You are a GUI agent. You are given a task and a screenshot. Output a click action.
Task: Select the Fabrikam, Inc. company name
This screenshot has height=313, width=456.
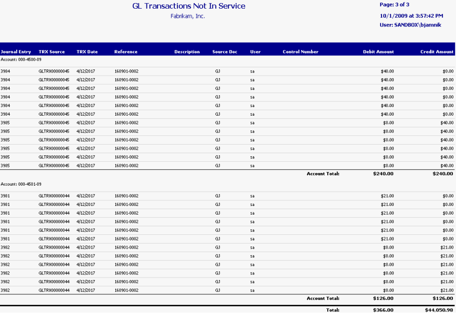[x=188, y=16]
